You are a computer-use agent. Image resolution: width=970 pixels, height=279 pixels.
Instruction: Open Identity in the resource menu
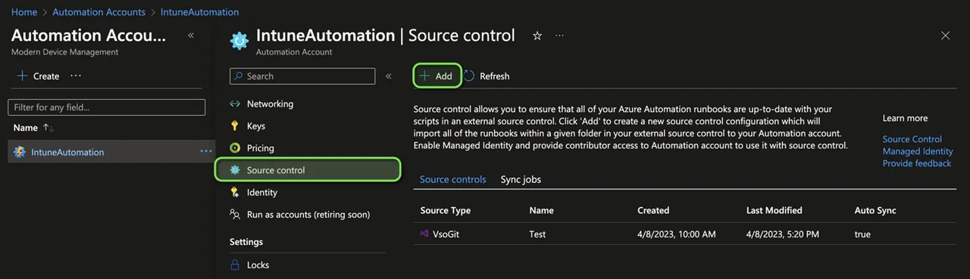point(262,193)
